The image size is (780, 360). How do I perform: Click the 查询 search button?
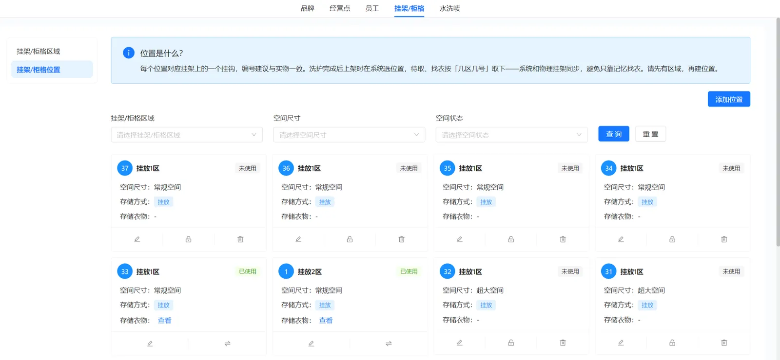[x=614, y=134]
